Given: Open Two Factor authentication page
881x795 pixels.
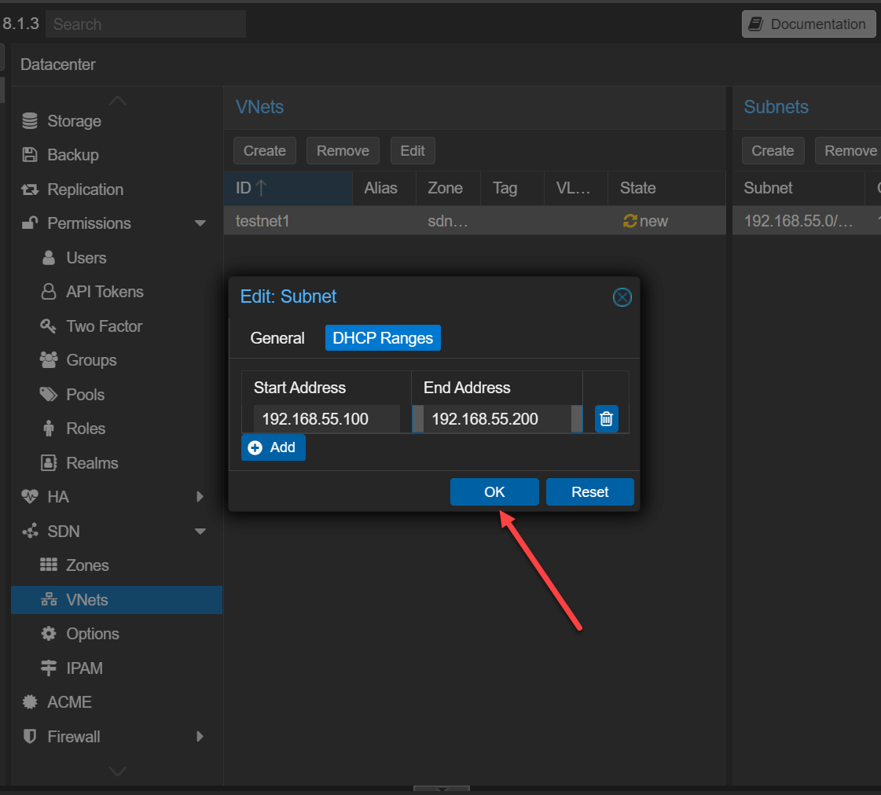Looking at the screenshot, I should (104, 326).
